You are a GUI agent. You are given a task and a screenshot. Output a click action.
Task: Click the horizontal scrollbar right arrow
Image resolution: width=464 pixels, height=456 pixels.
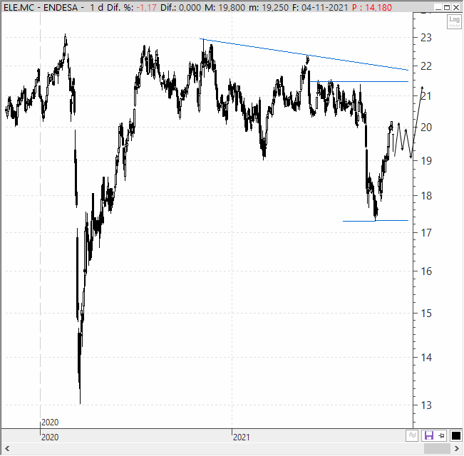(457, 449)
